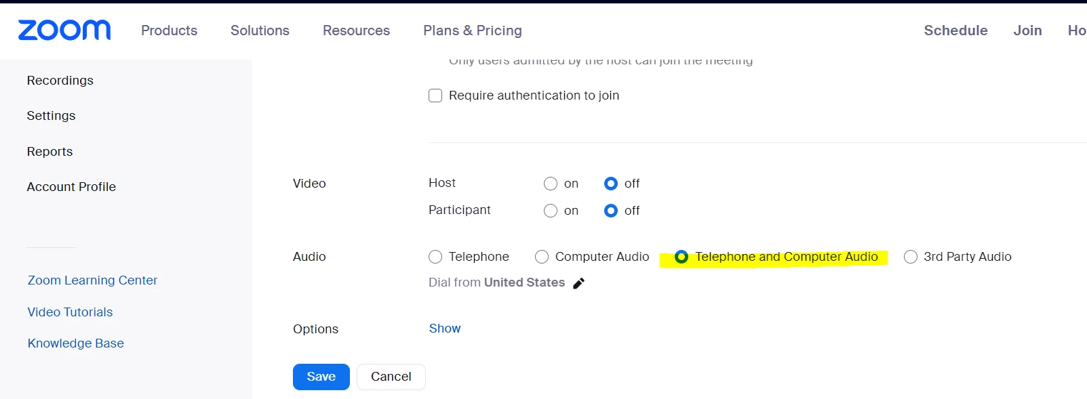The width and height of the screenshot is (1087, 399).
Task: Click the Zoom logo
Action: [x=64, y=30]
